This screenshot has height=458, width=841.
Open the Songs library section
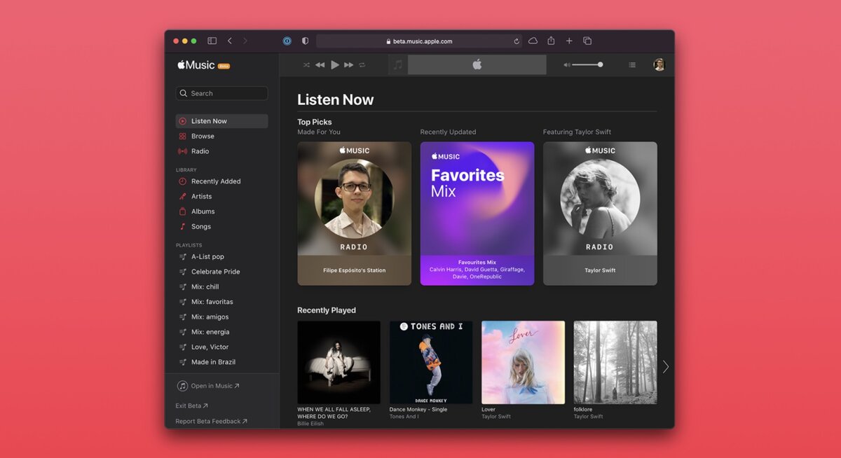tap(200, 226)
